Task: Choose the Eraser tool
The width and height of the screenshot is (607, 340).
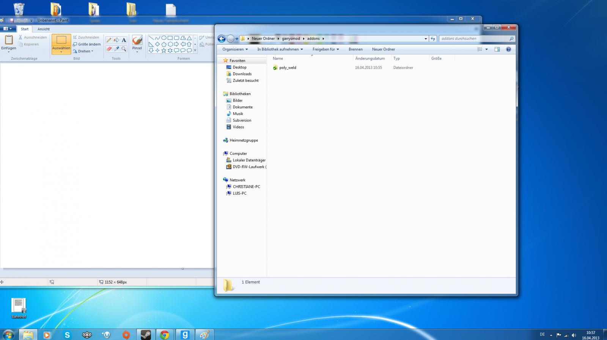Action: (109, 49)
